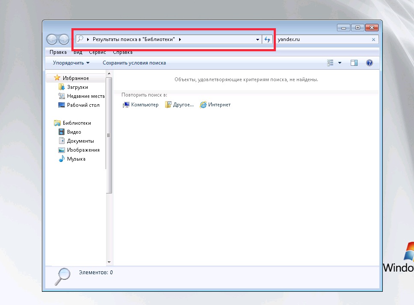Screen dimensions: 414x305
Task: Click the navigation pane scrollbar thumb
Action: pyautogui.click(x=109, y=135)
